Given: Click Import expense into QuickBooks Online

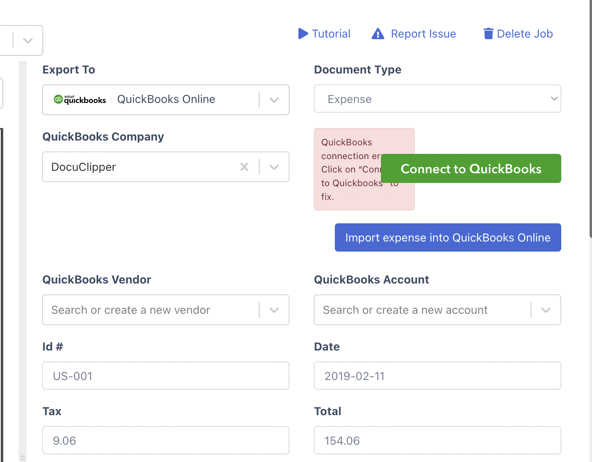Looking at the screenshot, I should (x=448, y=237).
